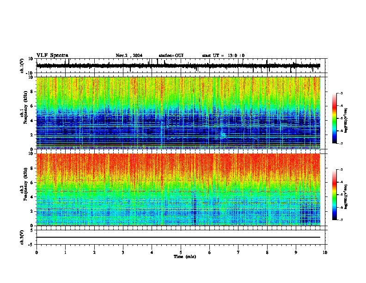The height and width of the screenshot is (283, 366).
Task: Select the 'start UT = 13:0 :0' label
Action: point(223,55)
